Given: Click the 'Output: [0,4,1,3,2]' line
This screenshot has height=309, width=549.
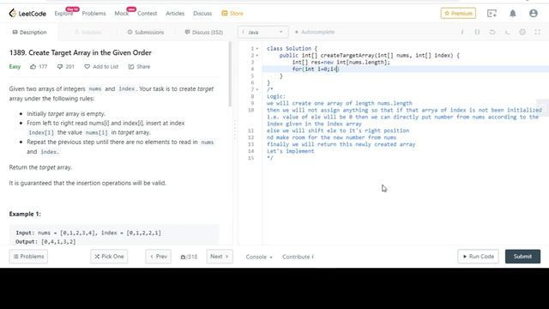Looking at the screenshot, I should pos(45,242).
